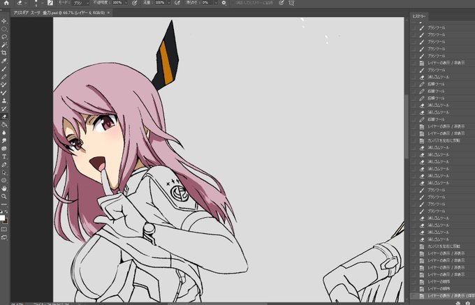Swap foreground and background colors

(x=7, y=211)
